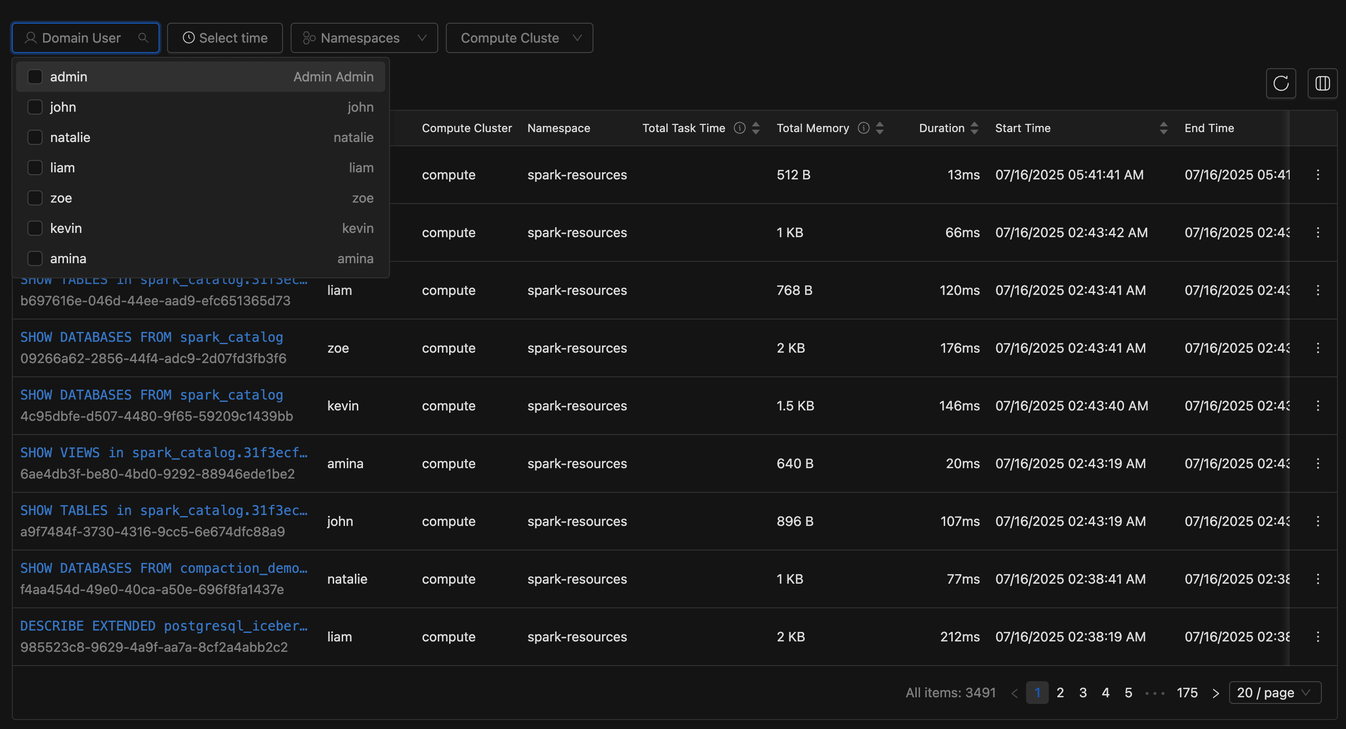
Task: Open row menu for liam 768 B query
Action: coord(1318,290)
